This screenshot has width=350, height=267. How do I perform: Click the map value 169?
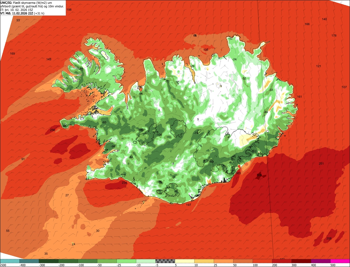coord(12,54)
